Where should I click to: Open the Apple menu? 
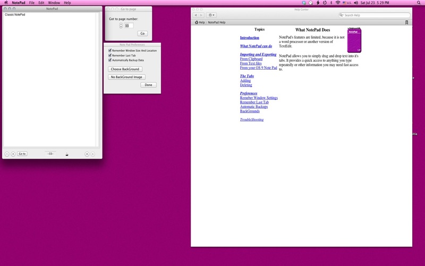pyautogui.click(x=6, y=3)
